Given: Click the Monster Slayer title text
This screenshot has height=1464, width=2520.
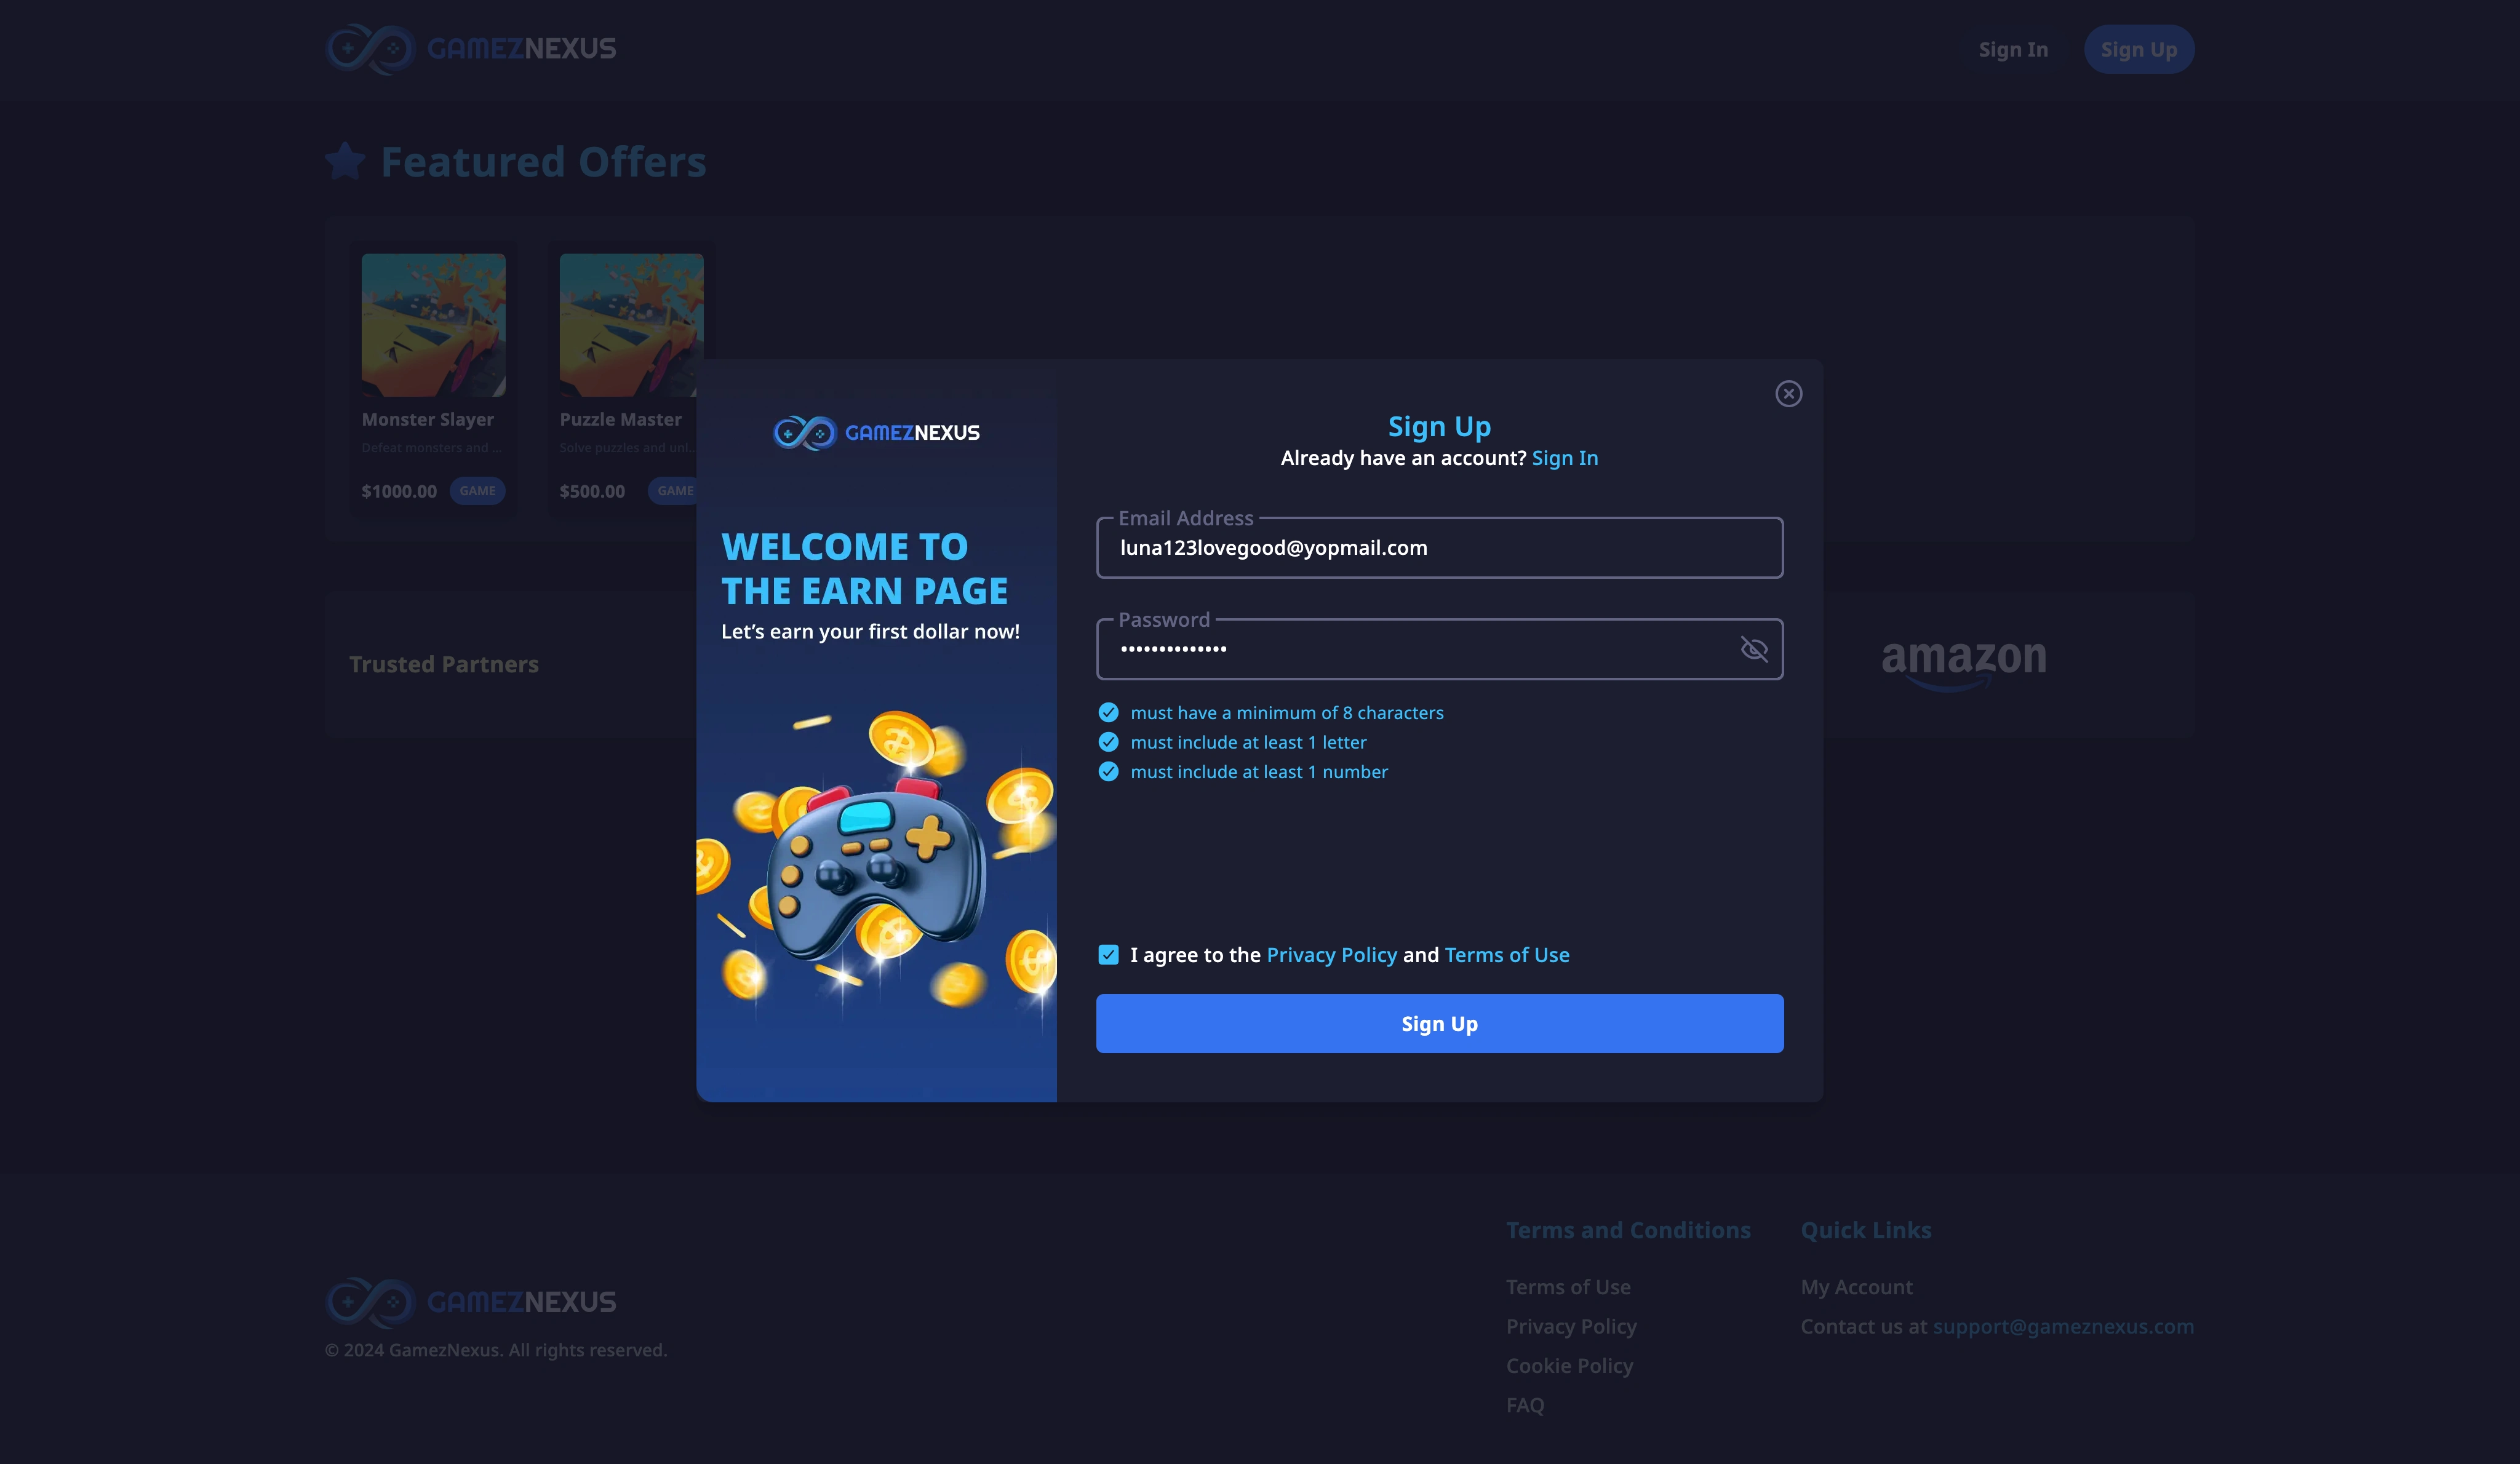Looking at the screenshot, I should [x=427, y=420].
